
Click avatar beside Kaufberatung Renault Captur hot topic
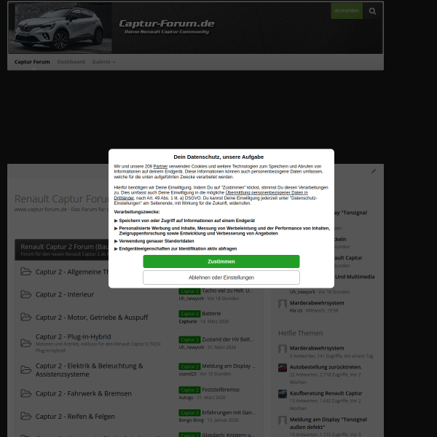pyautogui.click(x=283, y=394)
